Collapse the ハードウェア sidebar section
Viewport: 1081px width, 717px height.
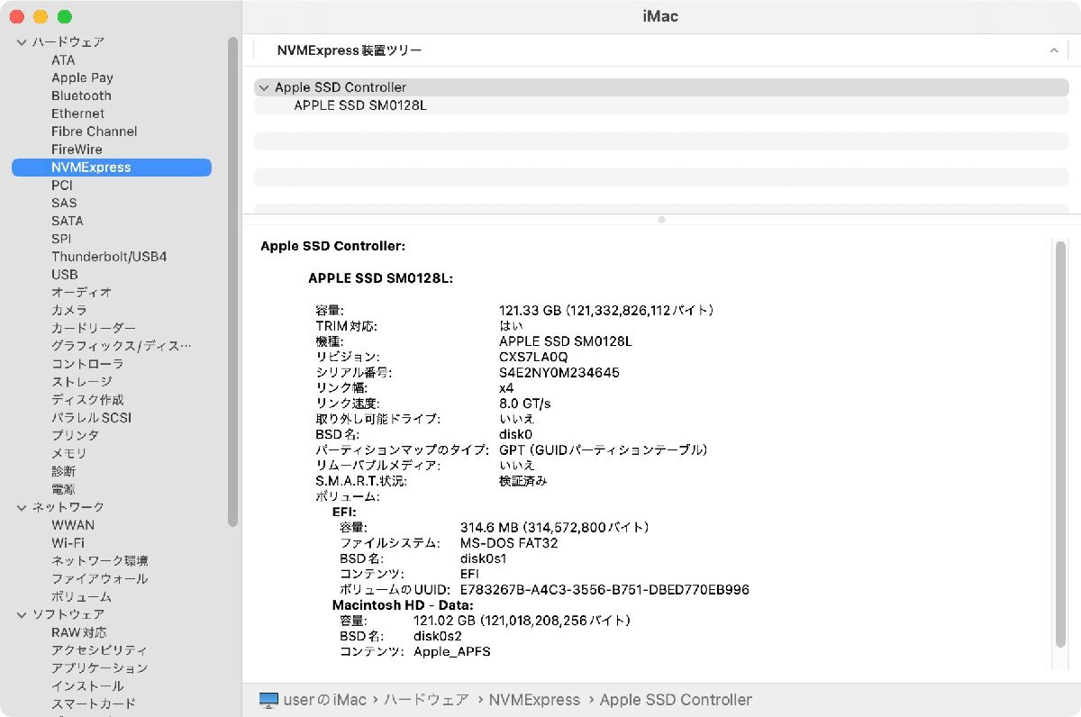(x=22, y=42)
